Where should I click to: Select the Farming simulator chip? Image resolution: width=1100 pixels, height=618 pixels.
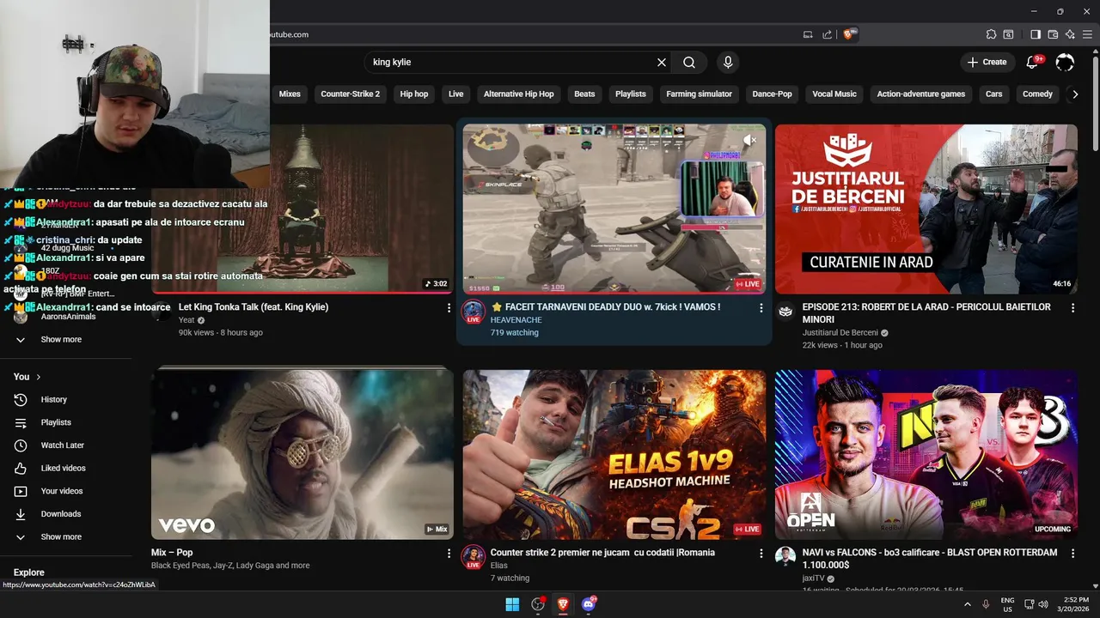[x=700, y=94]
